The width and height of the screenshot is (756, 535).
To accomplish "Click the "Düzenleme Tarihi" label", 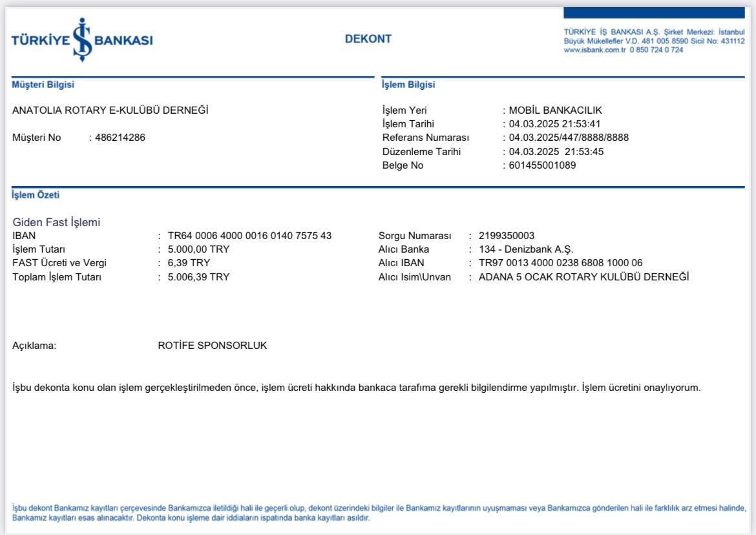I will [x=421, y=152].
